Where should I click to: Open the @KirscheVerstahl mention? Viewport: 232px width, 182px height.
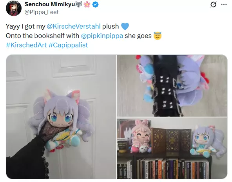74,26
